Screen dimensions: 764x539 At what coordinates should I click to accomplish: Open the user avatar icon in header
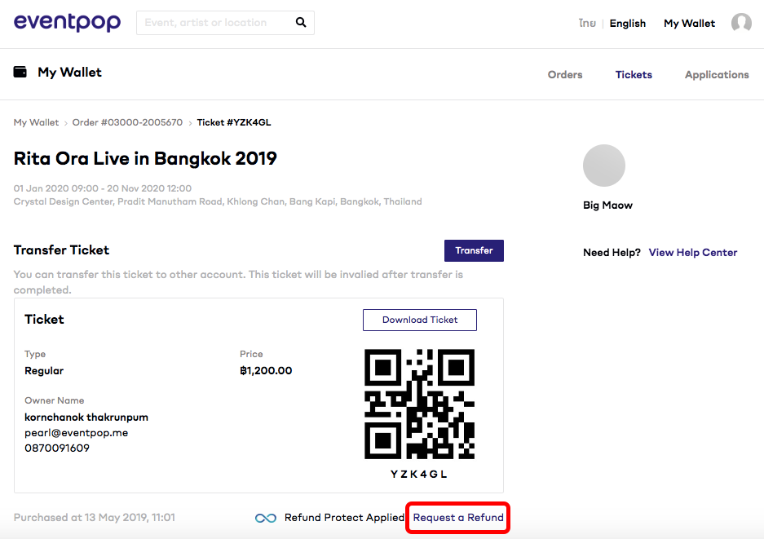[741, 23]
